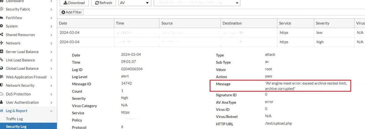The width and height of the screenshot is (365, 129).
Task: Expand Security Fabric submenu arrow
Action: point(51,9)
